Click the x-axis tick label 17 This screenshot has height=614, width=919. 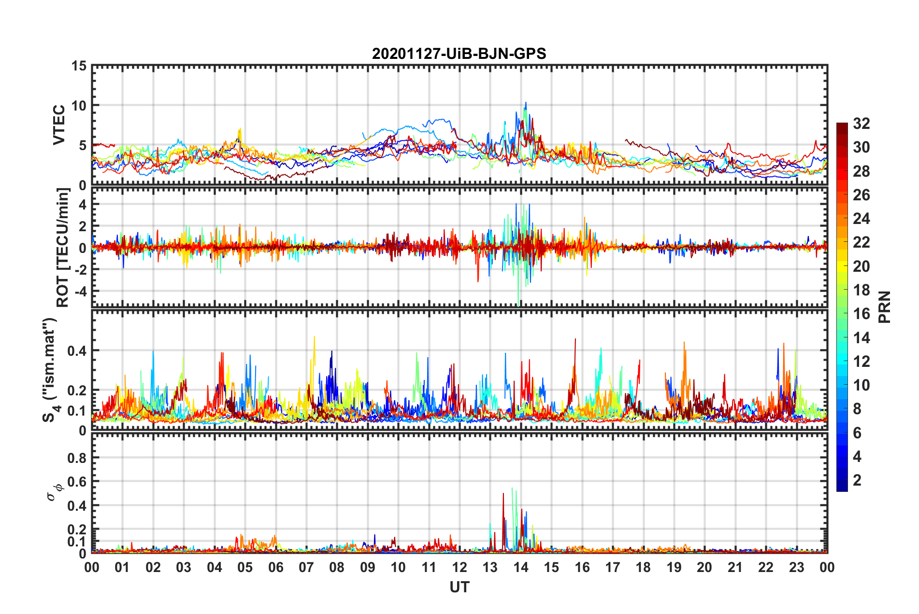tap(613, 567)
